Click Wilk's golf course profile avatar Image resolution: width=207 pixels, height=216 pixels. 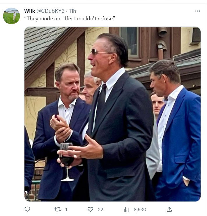pos(11,16)
